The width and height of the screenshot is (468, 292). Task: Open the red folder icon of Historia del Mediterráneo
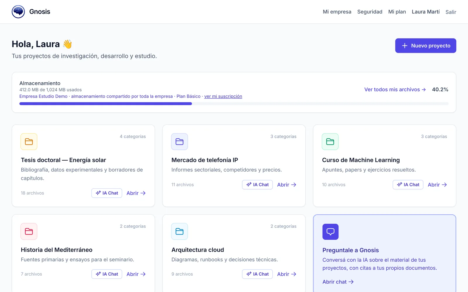29,232
